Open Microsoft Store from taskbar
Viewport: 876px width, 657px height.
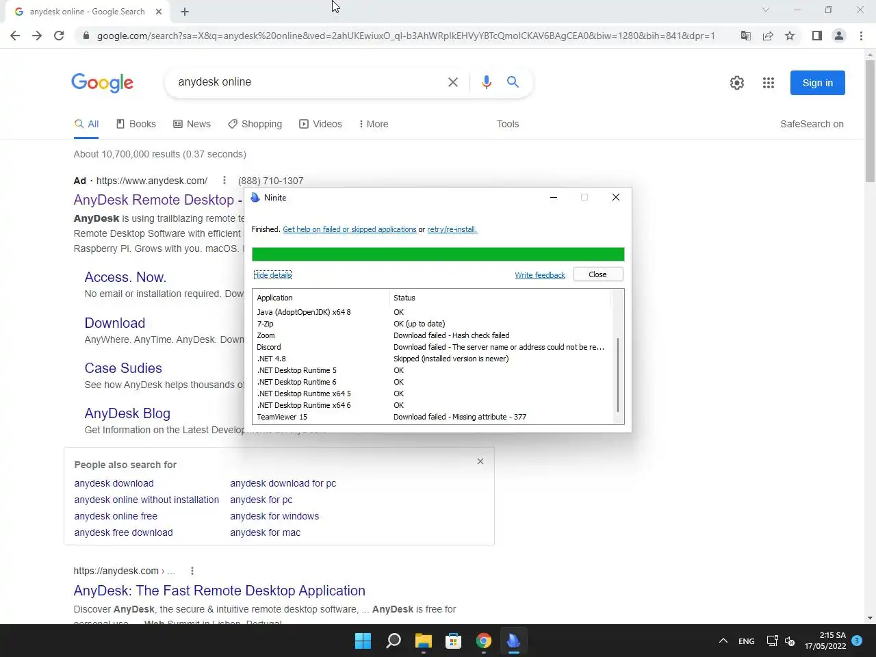click(454, 641)
